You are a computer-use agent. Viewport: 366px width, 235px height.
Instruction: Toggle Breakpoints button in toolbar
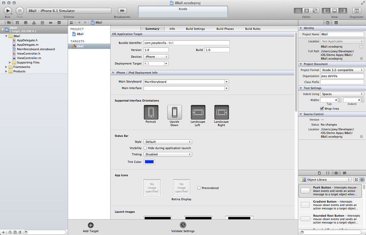pos(122,11)
